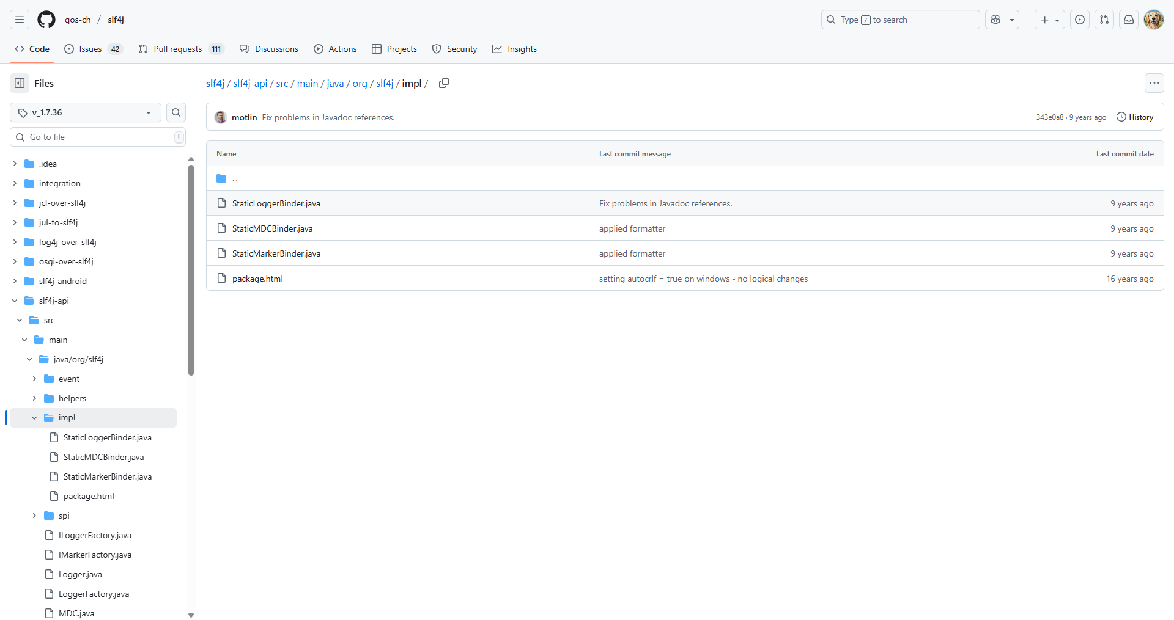Open ILoggerFactory.java in file tree
The height and width of the screenshot is (620, 1174).
(95, 535)
